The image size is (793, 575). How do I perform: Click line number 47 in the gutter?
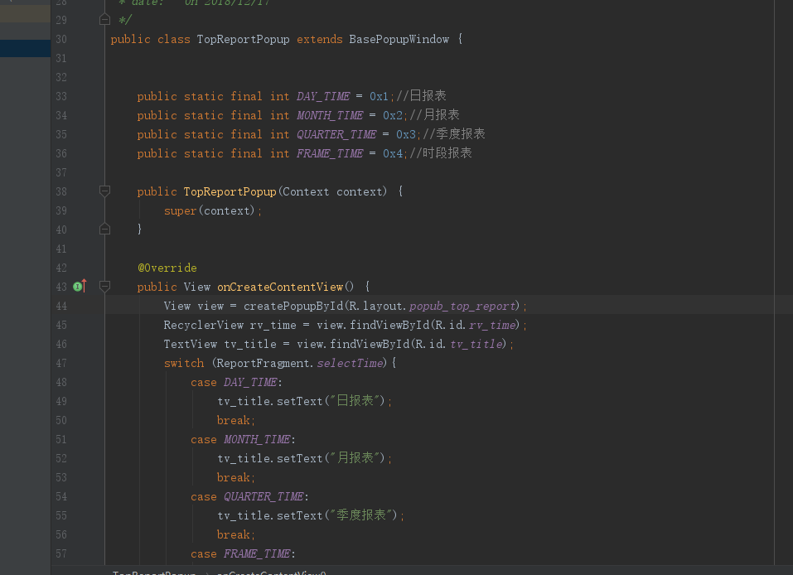click(60, 363)
